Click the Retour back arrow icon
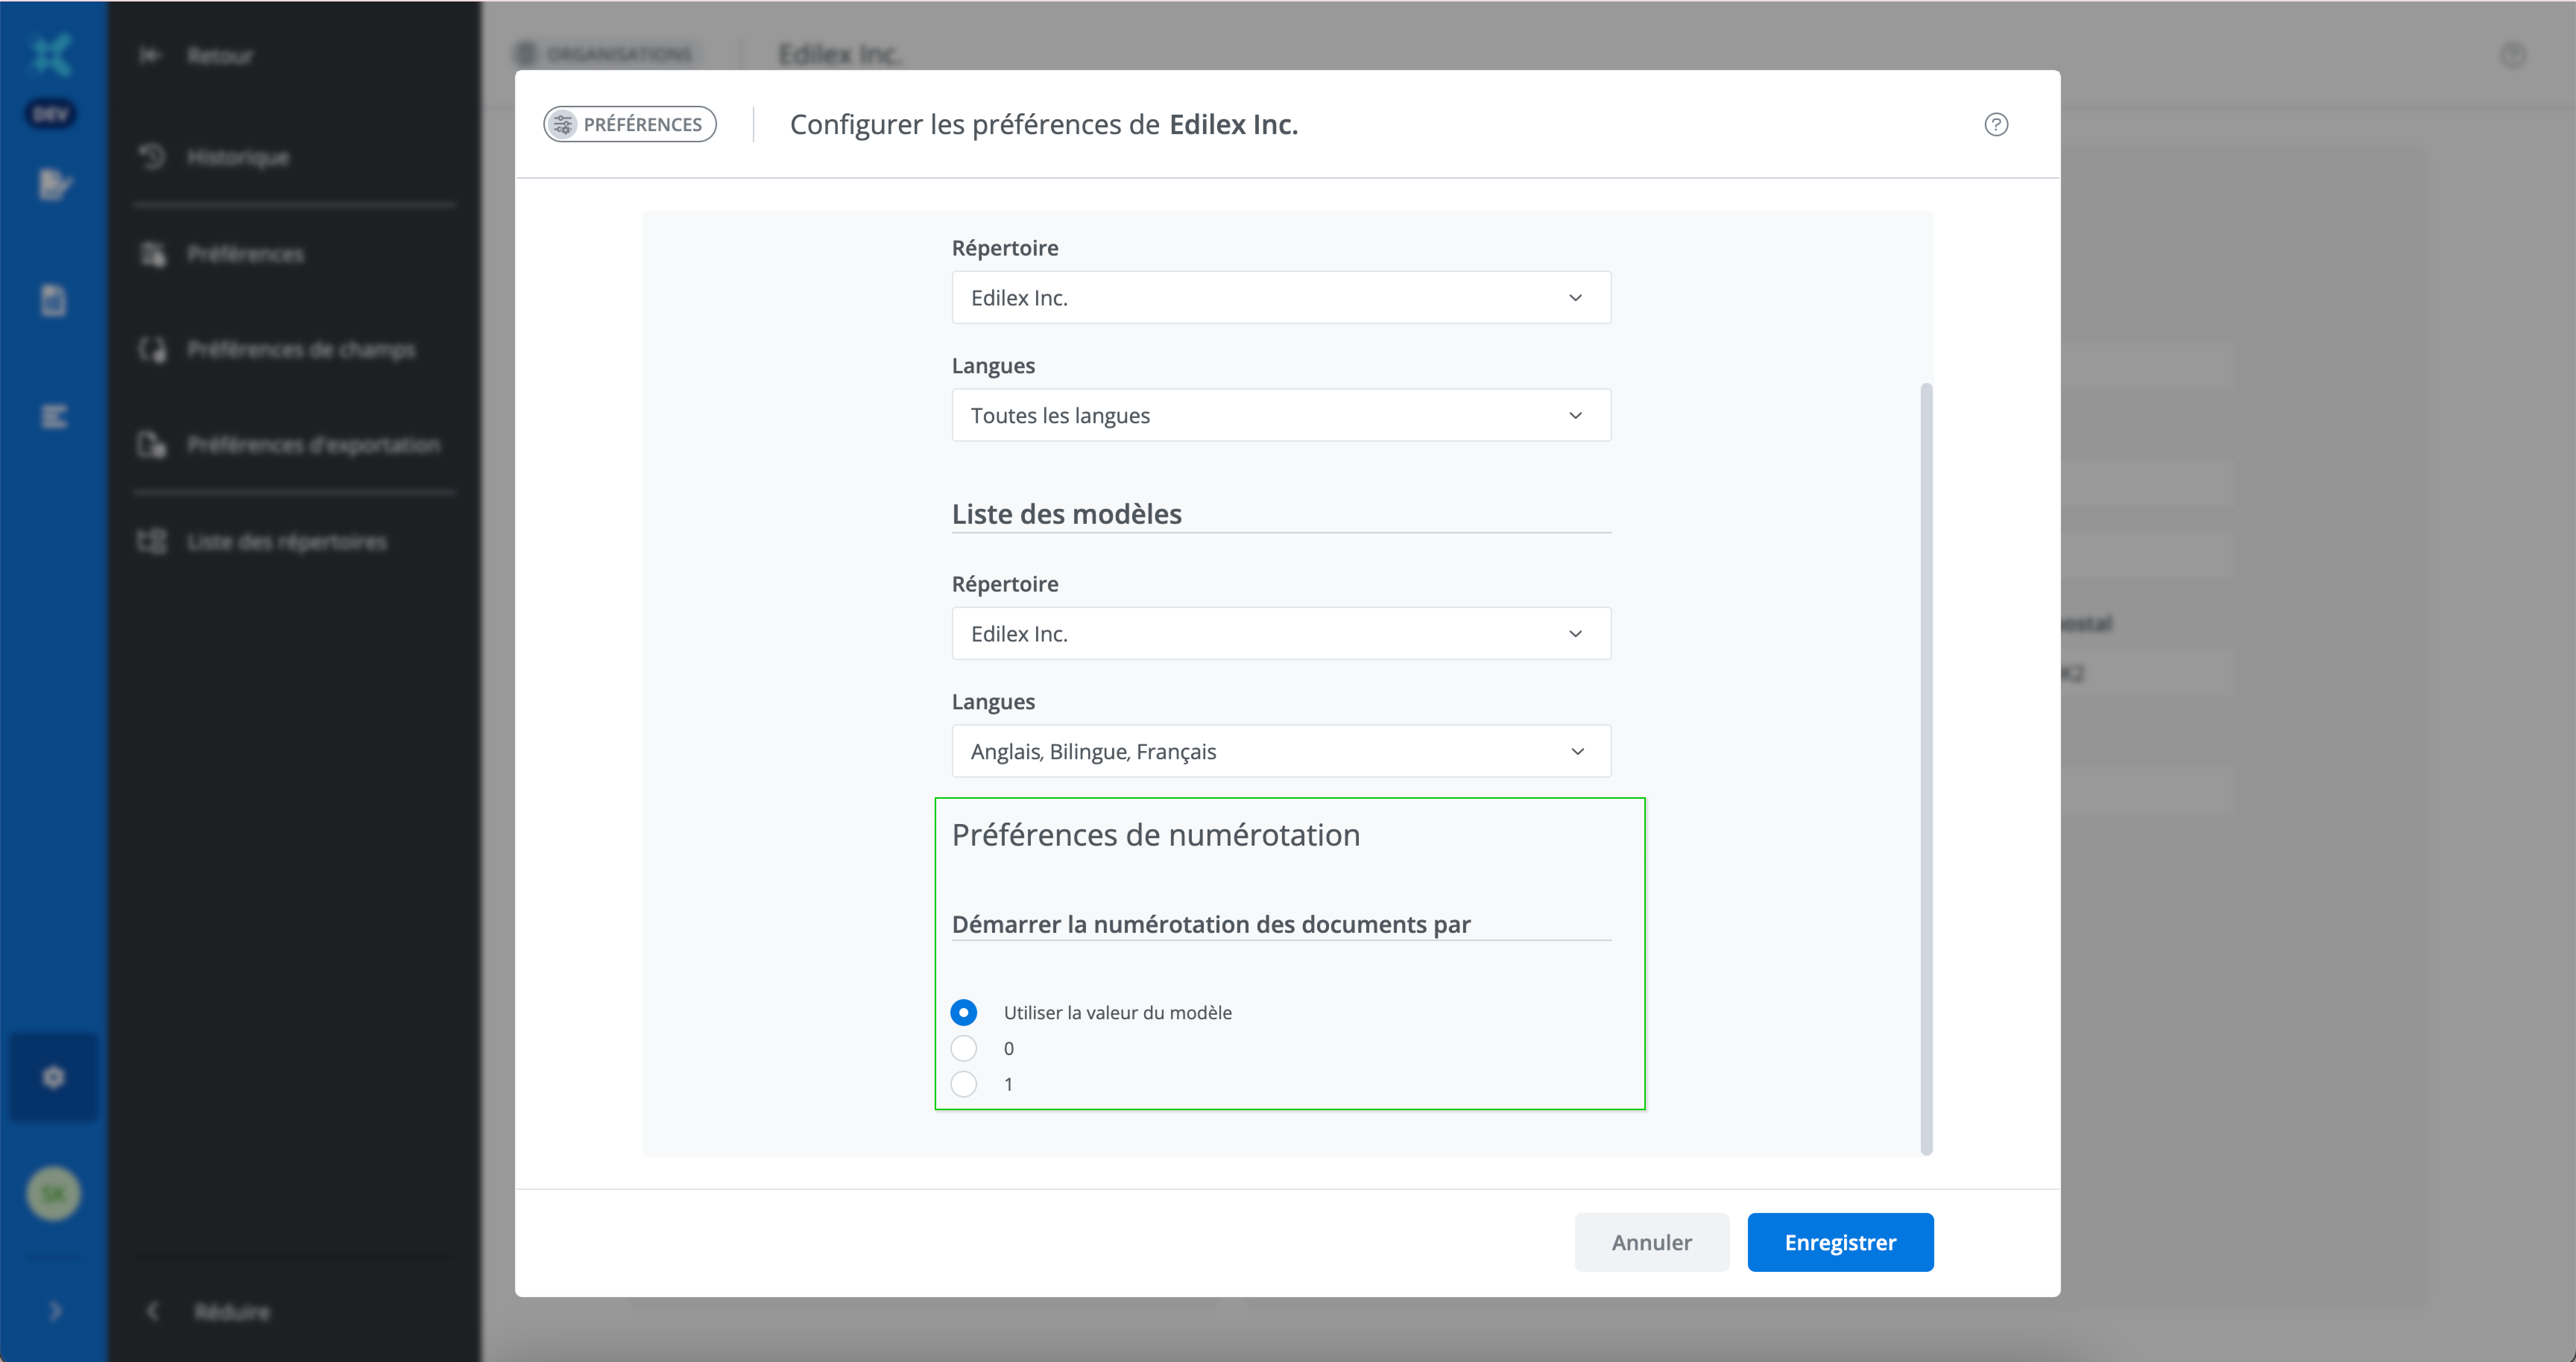Viewport: 2576px width, 1362px height. tap(150, 55)
